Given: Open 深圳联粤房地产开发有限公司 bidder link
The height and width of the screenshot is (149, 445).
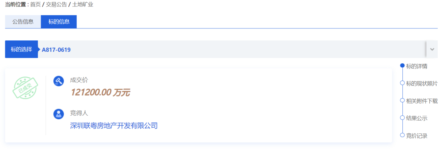Looking at the screenshot, I should (114, 125).
